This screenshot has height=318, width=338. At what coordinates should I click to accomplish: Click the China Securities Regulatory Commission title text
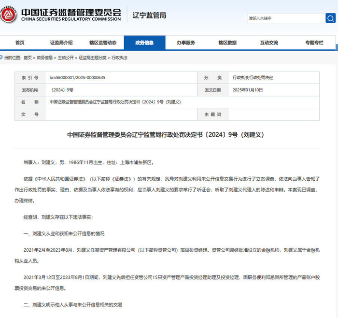(x=71, y=14)
